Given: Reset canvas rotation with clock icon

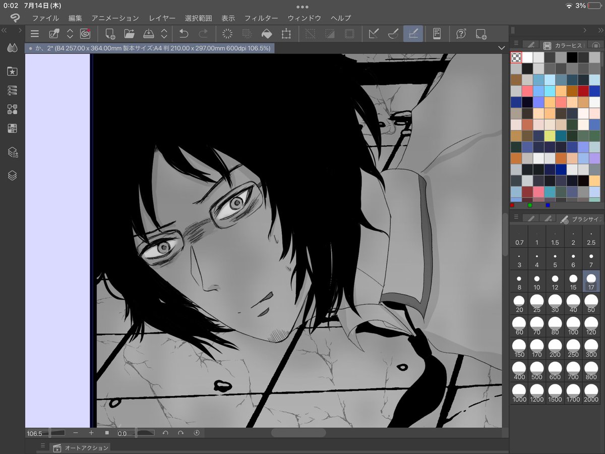Looking at the screenshot, I should [196, 433].
